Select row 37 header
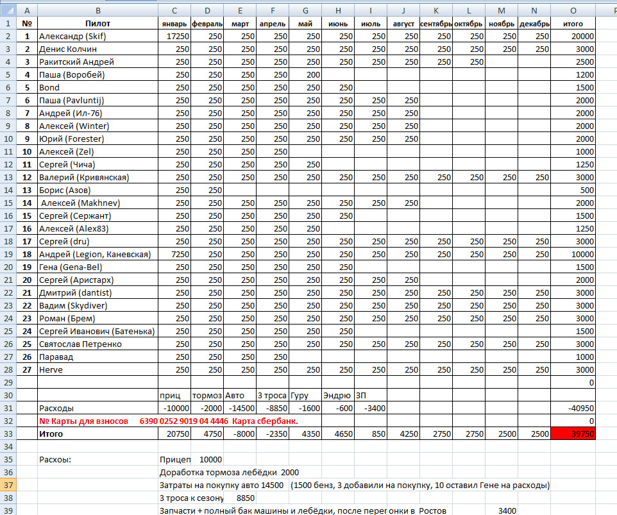This screenshot has height=515, width=617. point(8,485)
